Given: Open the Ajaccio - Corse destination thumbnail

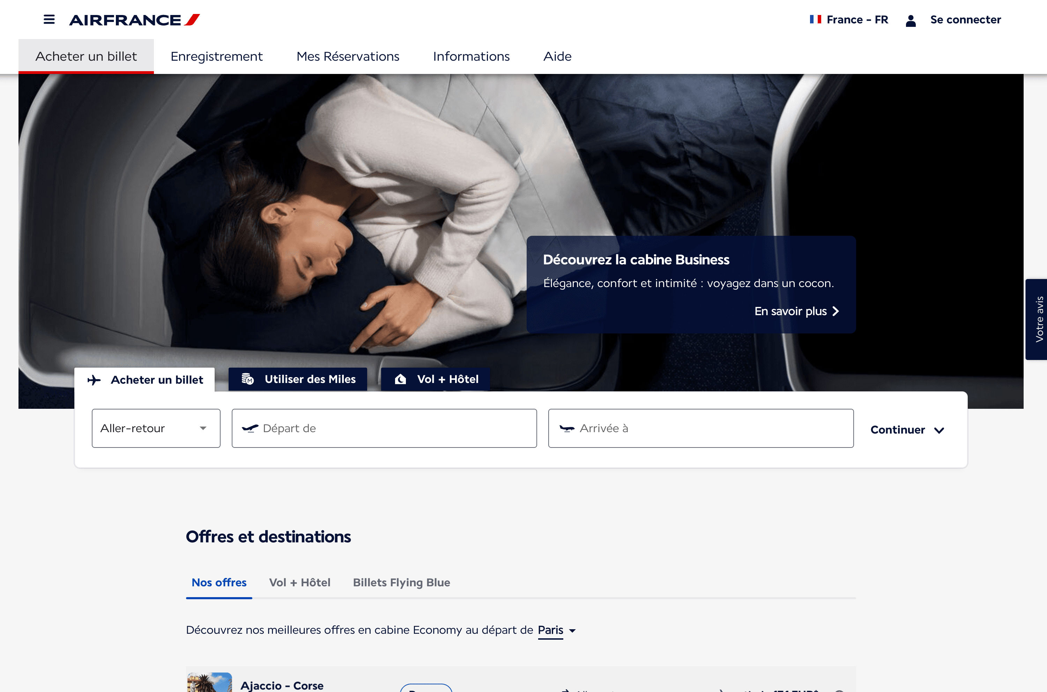Looking at the screenshot, I should click(210, 682).
